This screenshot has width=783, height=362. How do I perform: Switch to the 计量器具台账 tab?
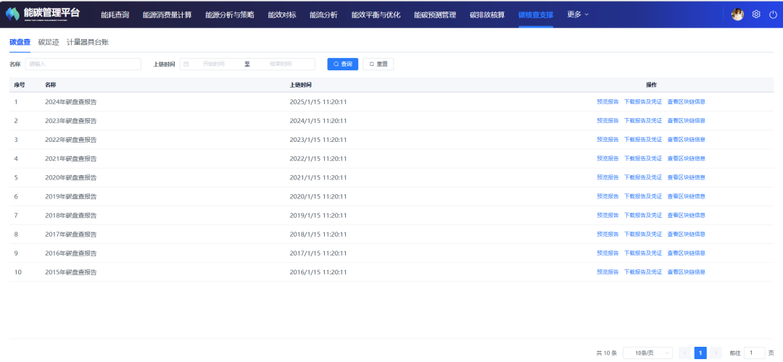pyautogui.click(x=88, y=43)
